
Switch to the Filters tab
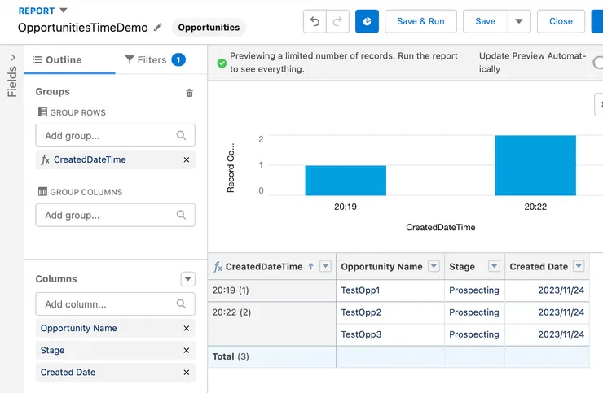154,59
